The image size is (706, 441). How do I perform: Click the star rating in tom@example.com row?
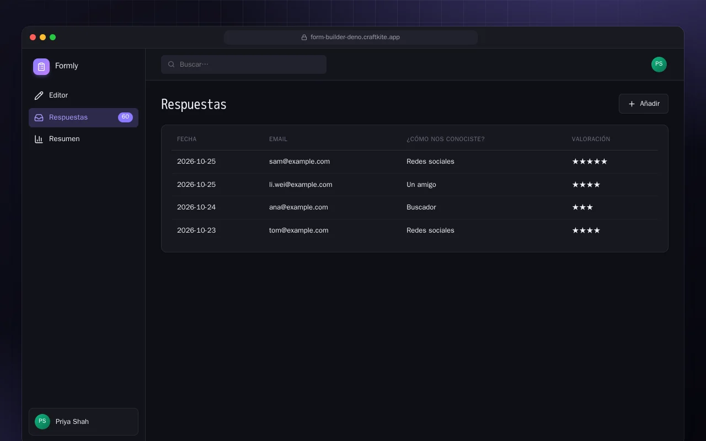(586, 230)
